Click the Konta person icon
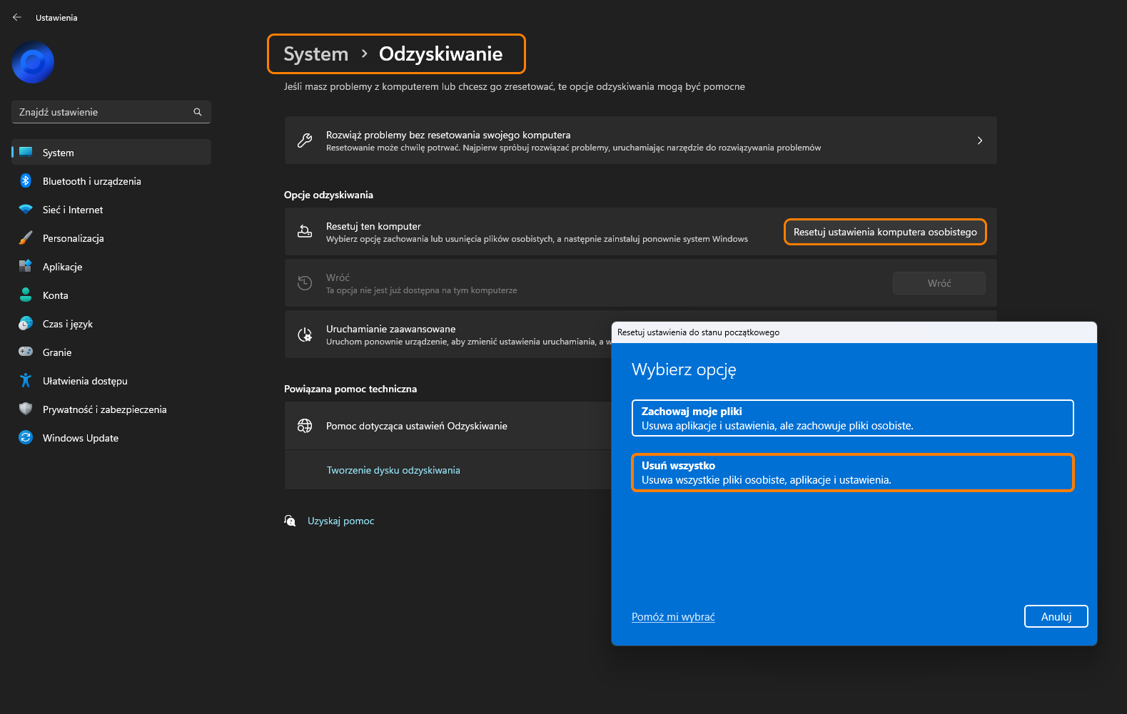 26,295
